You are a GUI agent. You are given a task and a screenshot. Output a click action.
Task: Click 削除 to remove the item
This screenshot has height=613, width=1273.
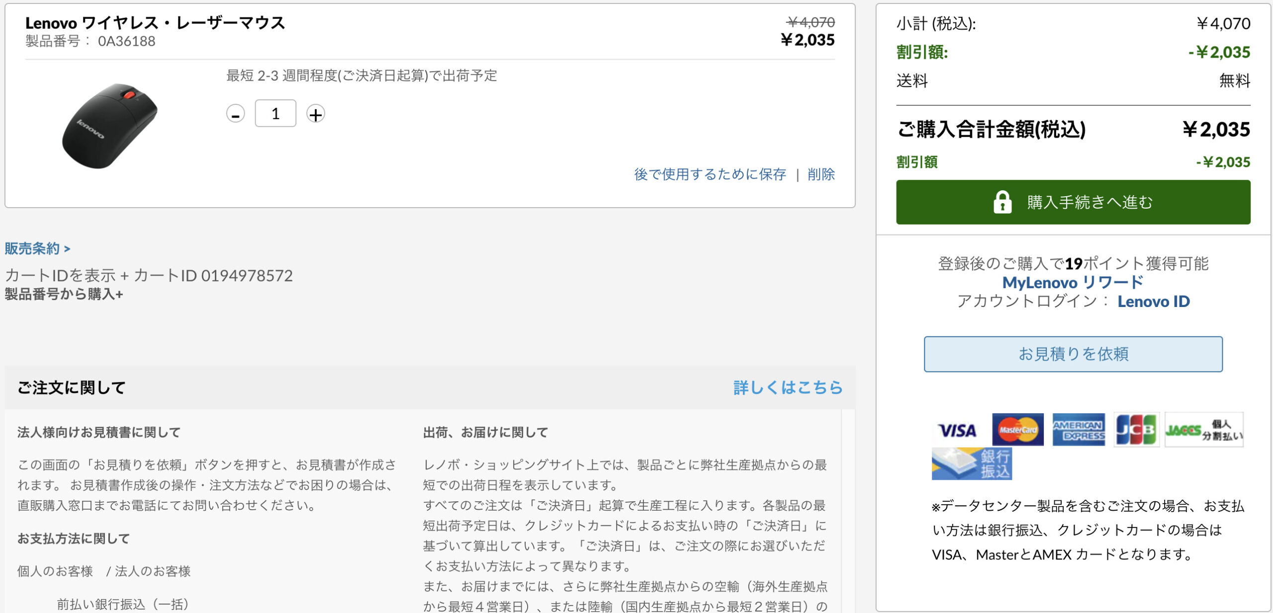point(821,174)
